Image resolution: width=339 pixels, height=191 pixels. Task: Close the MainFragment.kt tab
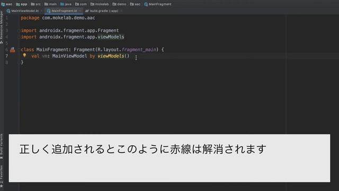pos(80,11)
